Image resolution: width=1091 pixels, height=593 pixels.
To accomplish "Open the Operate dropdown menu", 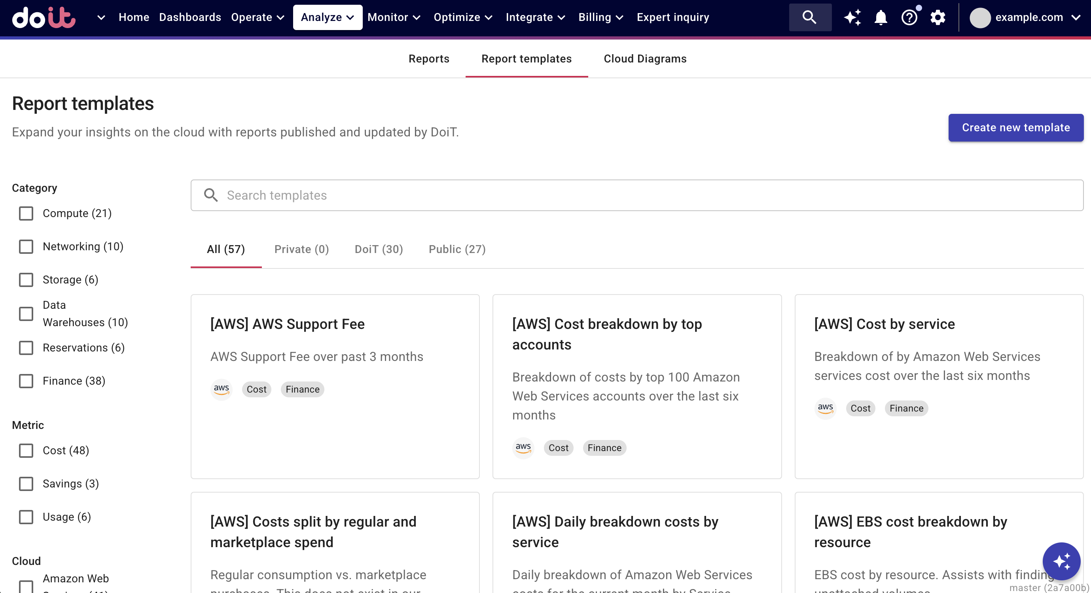I will coord(258,17).
